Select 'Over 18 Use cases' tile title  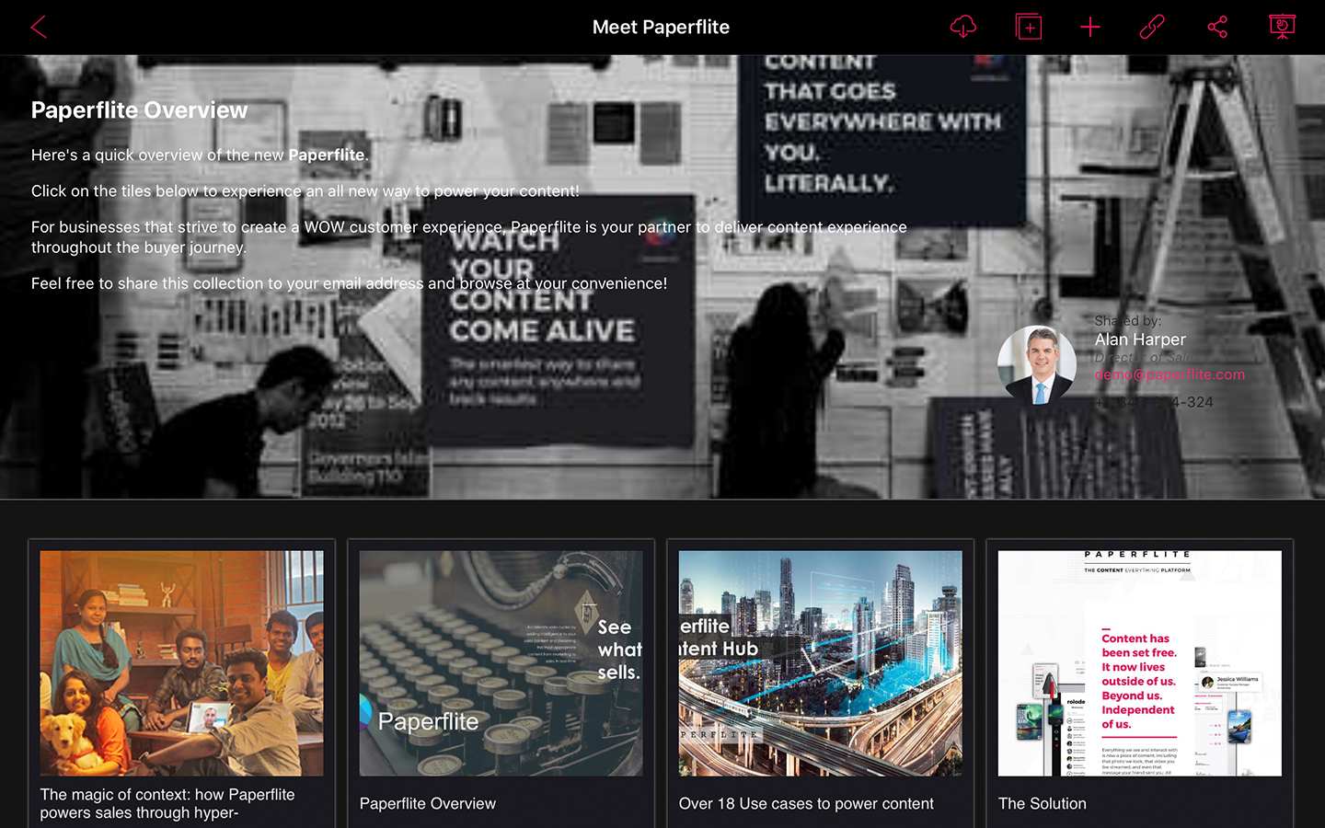(x=806, y=803)
